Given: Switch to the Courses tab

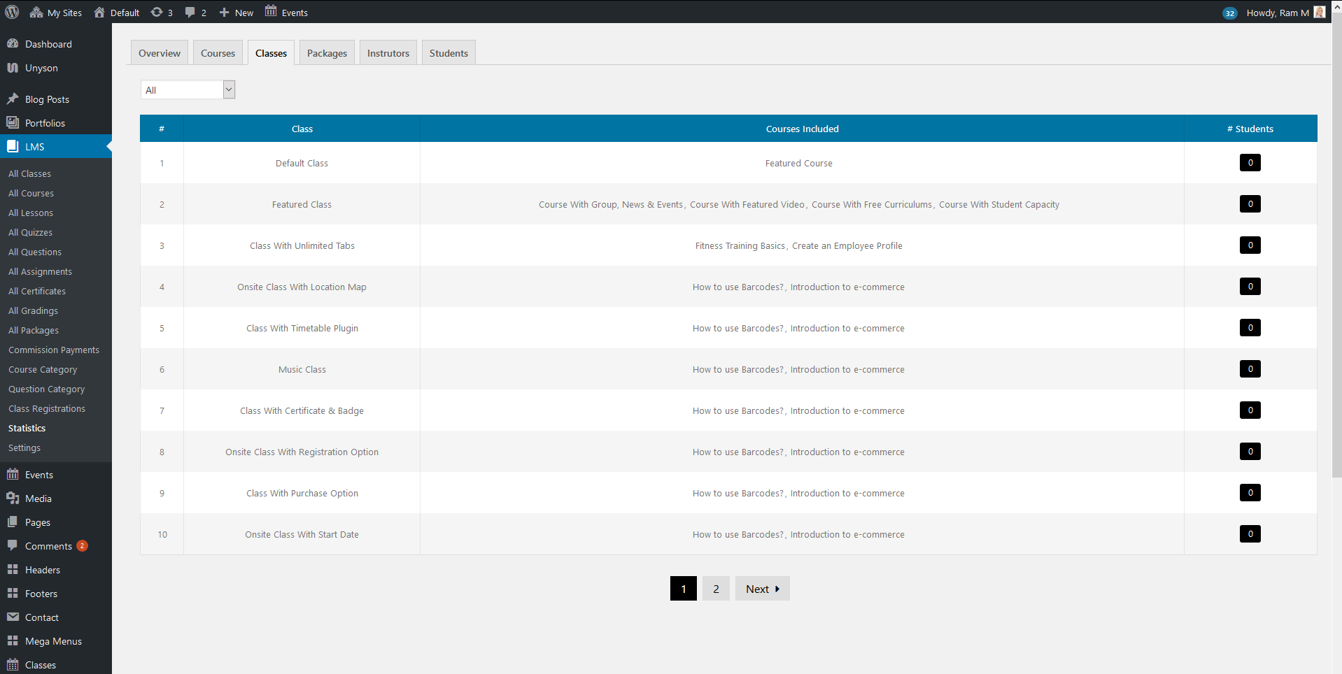Looking at the screenshot, I should click(218, 53).
